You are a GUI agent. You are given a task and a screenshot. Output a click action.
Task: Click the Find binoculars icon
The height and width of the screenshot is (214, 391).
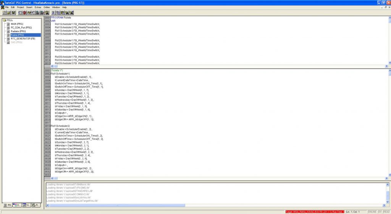[67, 13]
